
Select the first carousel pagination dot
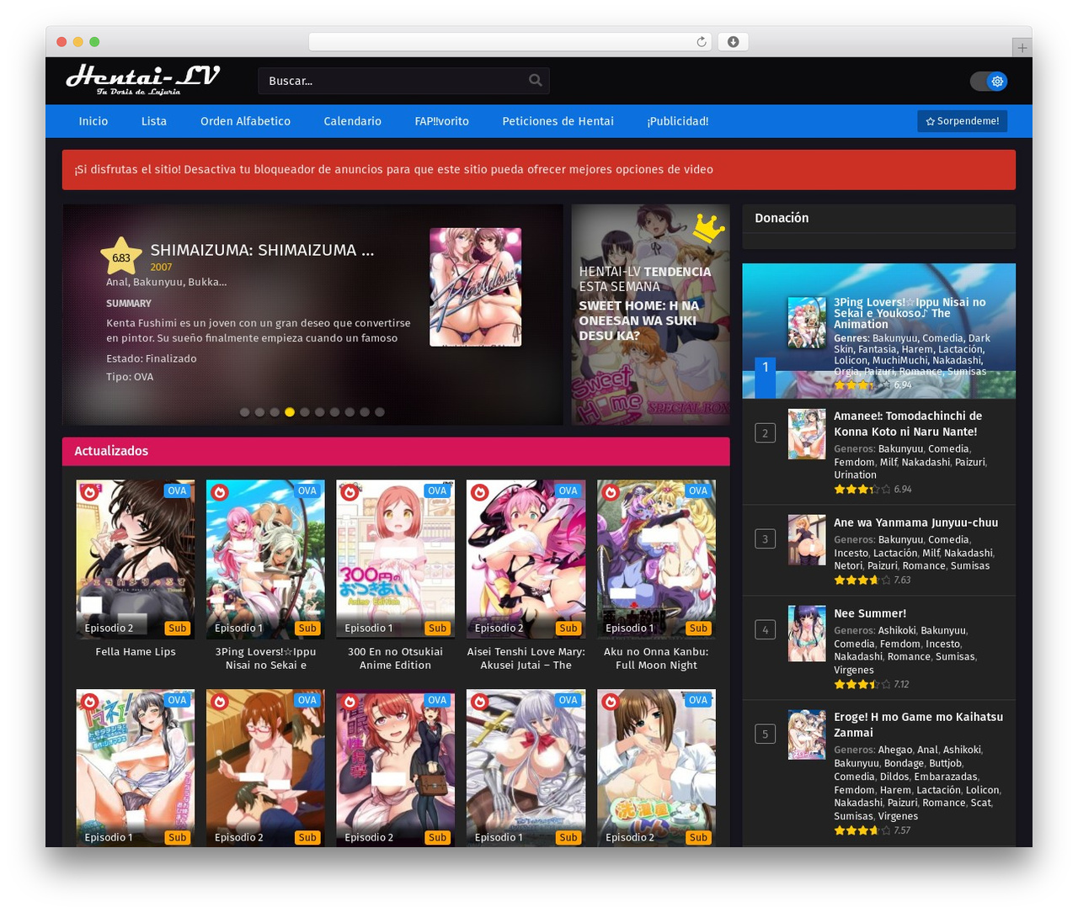click(x=245, y=412)
